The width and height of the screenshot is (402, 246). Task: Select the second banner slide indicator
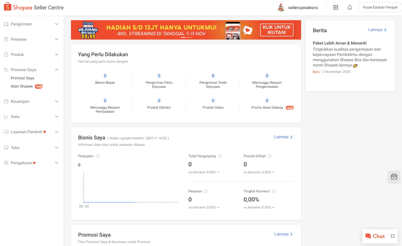(189, 37)
